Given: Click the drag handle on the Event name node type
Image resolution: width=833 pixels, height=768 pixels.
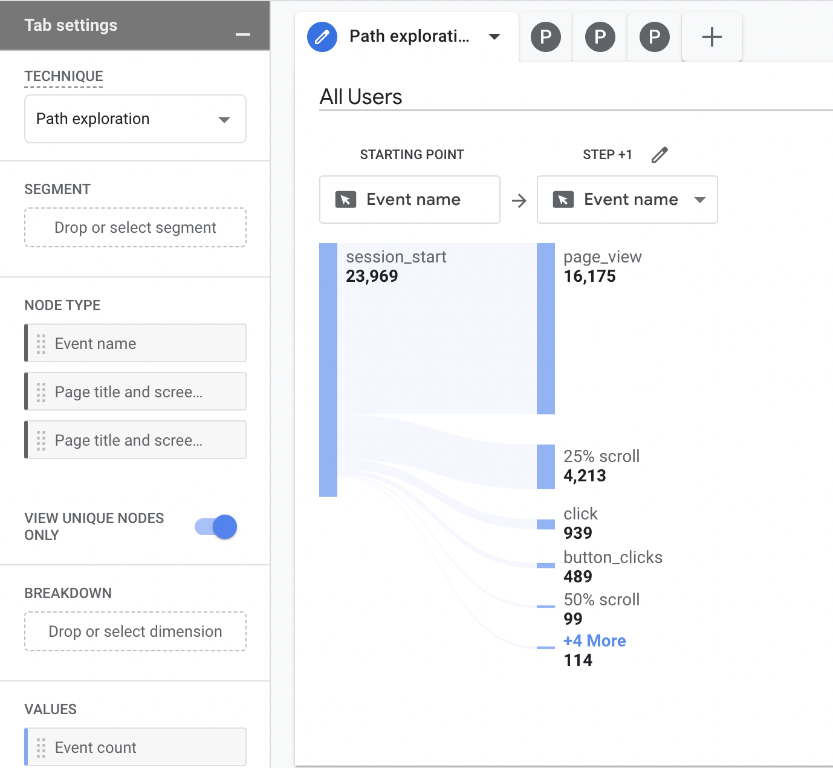Looking at the screenshot, I should [x=41, y=343].
